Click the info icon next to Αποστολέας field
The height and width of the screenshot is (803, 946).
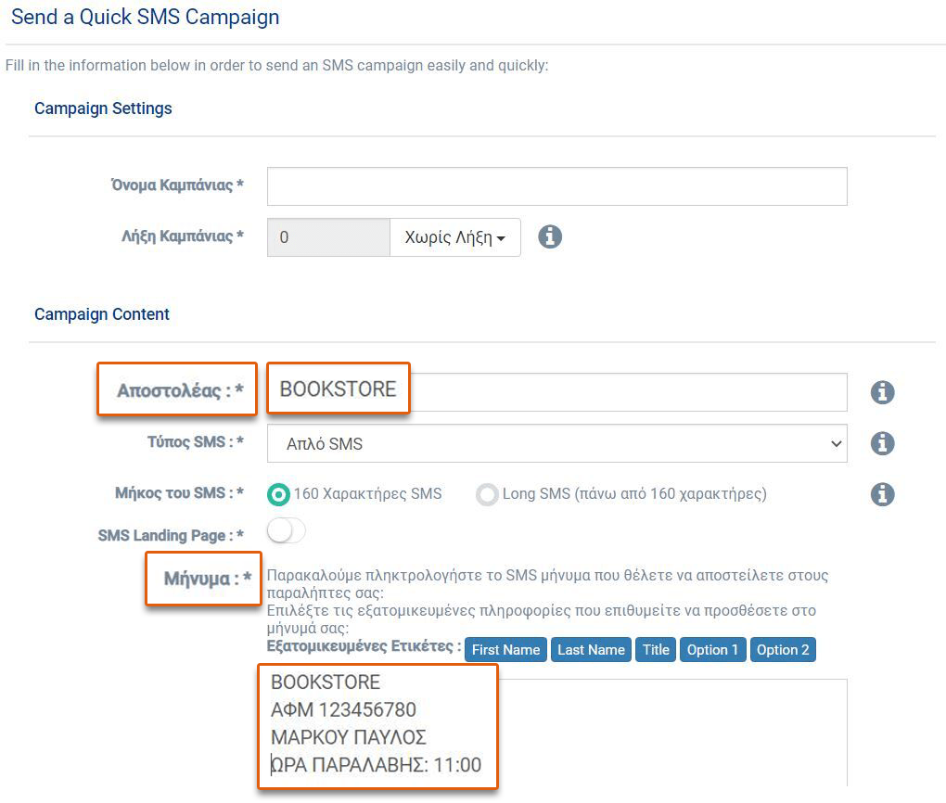point(882,392)
